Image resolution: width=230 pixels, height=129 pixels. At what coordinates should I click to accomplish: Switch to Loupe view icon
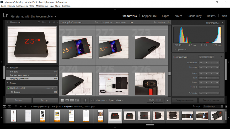pyautogui.click(x=67, y=100)
